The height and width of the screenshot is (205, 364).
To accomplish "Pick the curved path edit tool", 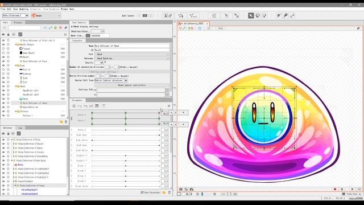I will (x=292, y=15).
